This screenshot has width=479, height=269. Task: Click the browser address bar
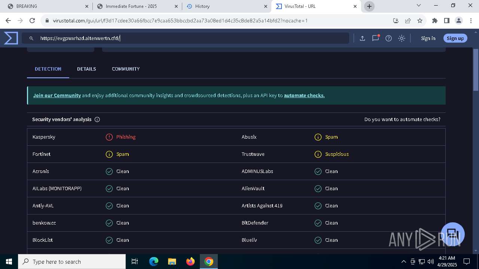[x=217, y=21]
